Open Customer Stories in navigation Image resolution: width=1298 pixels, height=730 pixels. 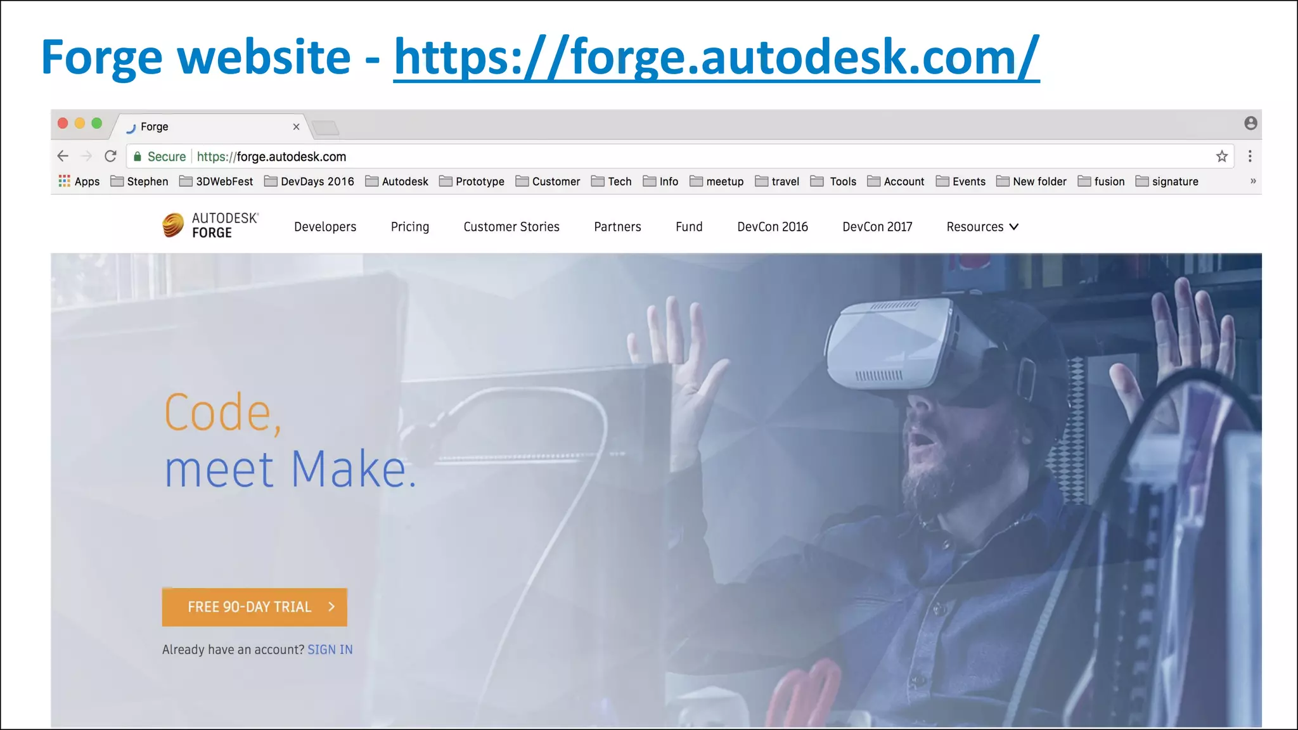tap(511, 227)
